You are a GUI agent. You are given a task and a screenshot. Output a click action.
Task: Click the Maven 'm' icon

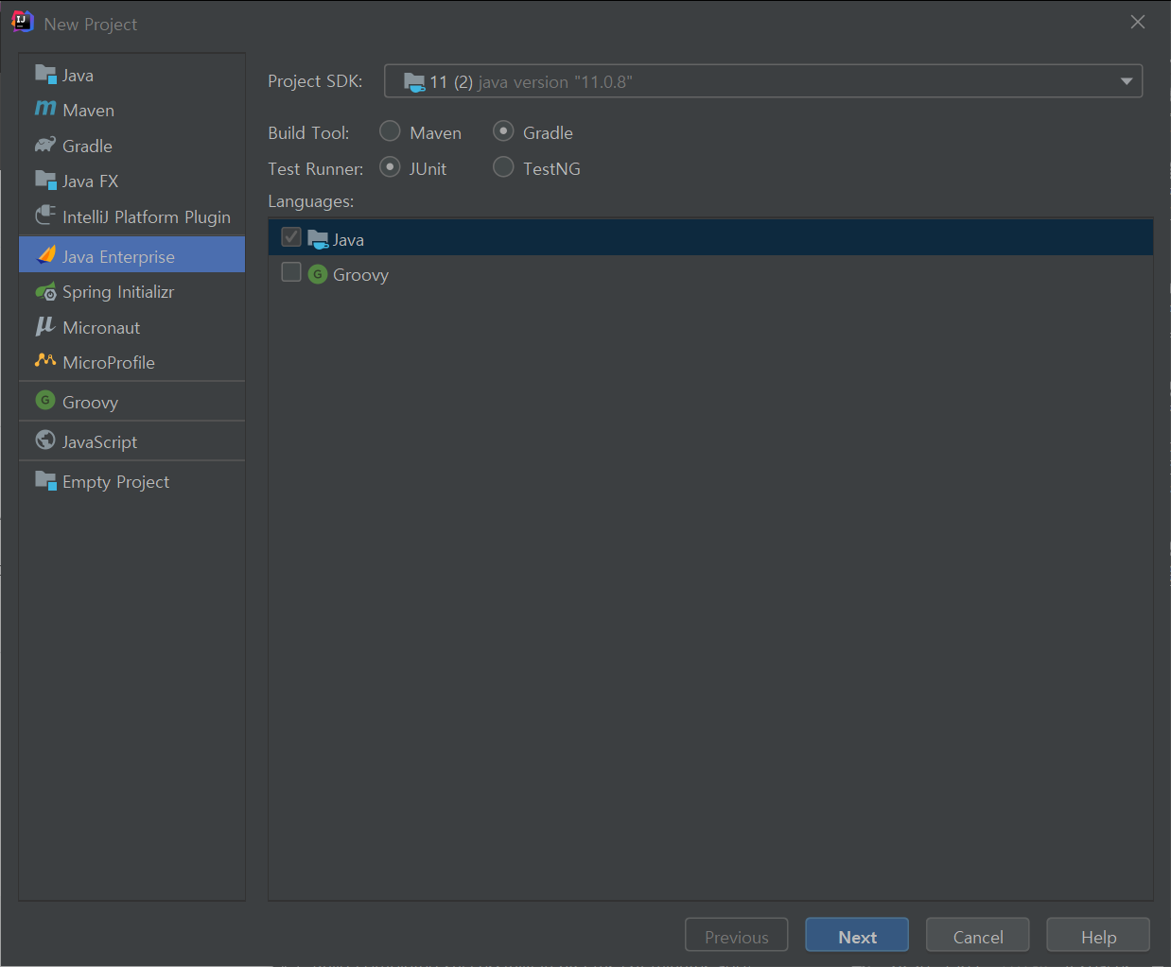point(45,109)
